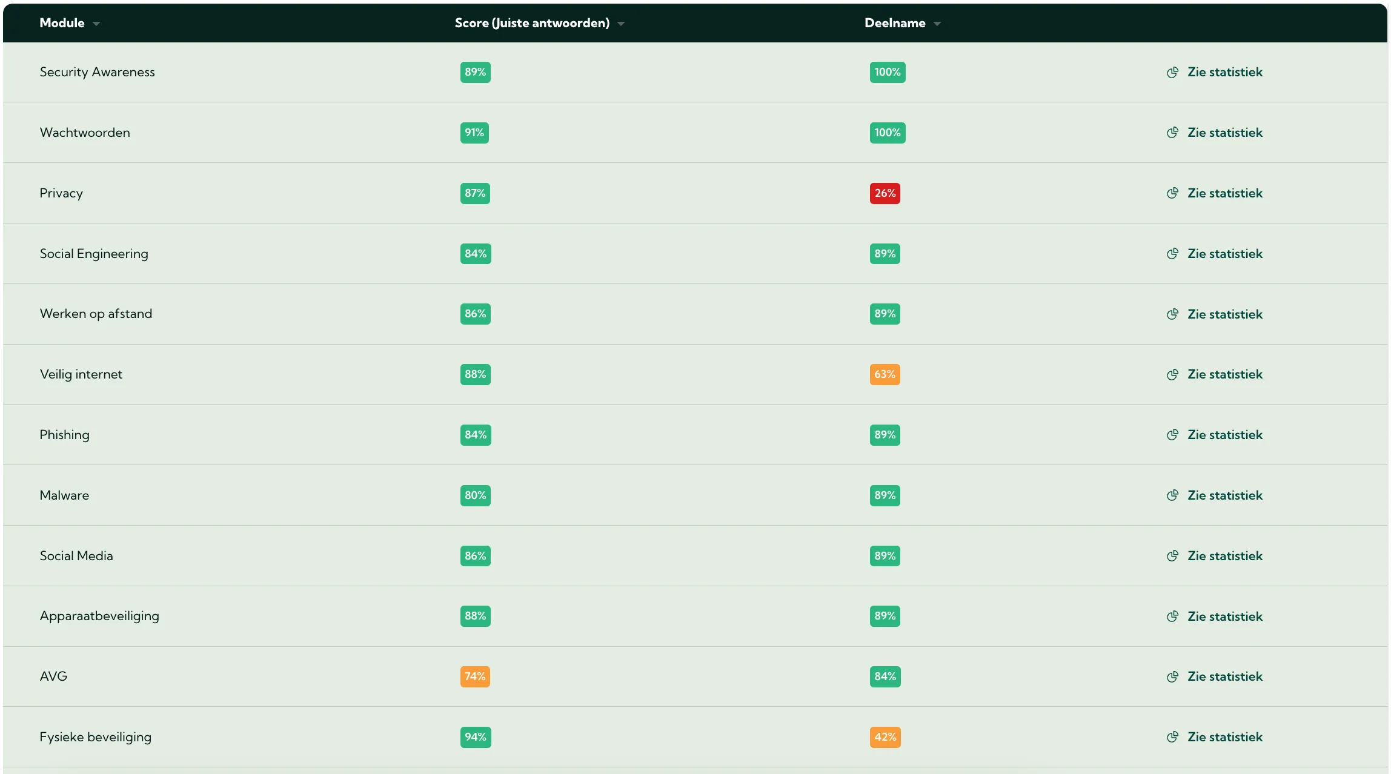The image size is (1391, 774).
Task: Click the statistics icon in Malware row
Action: [x=1172, y=495]
